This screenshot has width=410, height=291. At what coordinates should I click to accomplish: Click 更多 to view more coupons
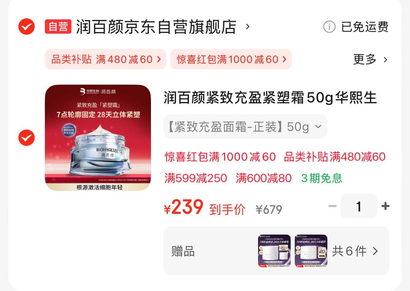tap(365, 59)
